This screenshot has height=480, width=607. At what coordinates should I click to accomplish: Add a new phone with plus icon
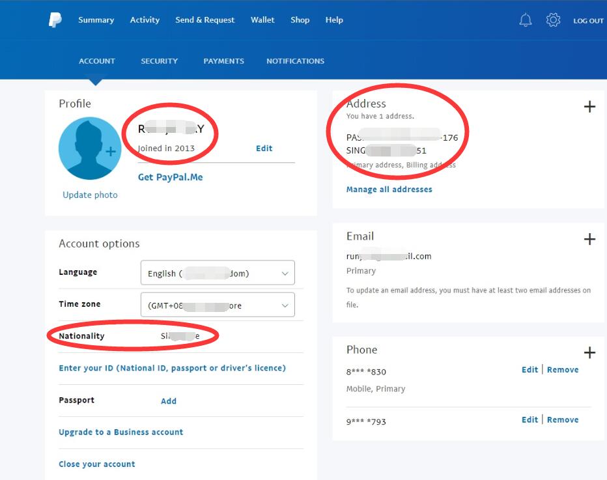[589, 353]
